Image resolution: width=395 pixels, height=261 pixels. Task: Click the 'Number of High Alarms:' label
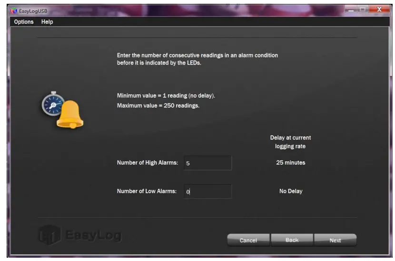pyautogui.click(x=148, y=163)
